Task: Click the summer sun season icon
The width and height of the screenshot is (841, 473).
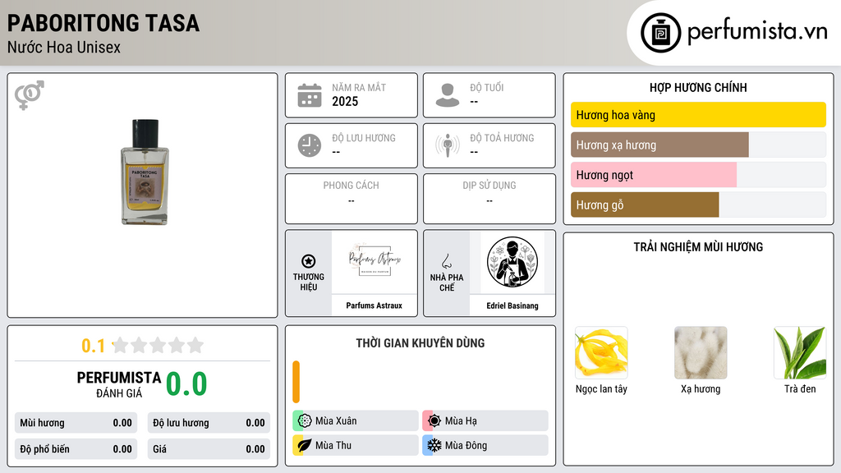Action: (x=434, y=421)
